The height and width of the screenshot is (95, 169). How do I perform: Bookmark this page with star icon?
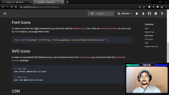pyautogui.click(x=144, y=7)
